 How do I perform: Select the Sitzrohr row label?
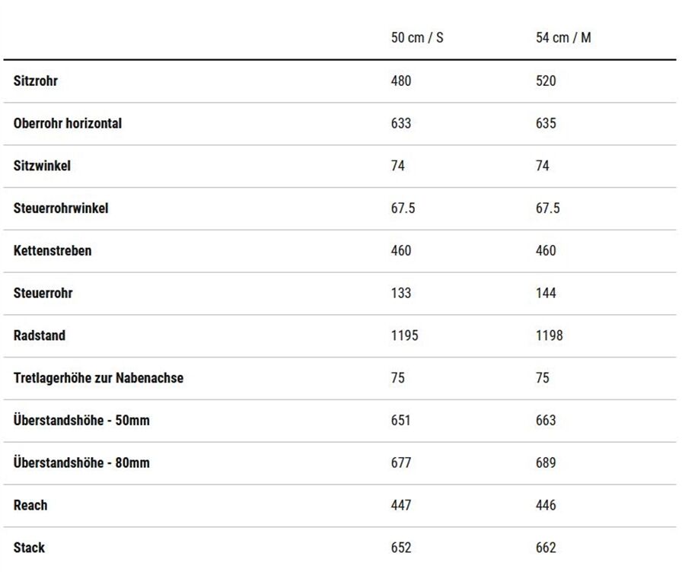click(35, 81)
